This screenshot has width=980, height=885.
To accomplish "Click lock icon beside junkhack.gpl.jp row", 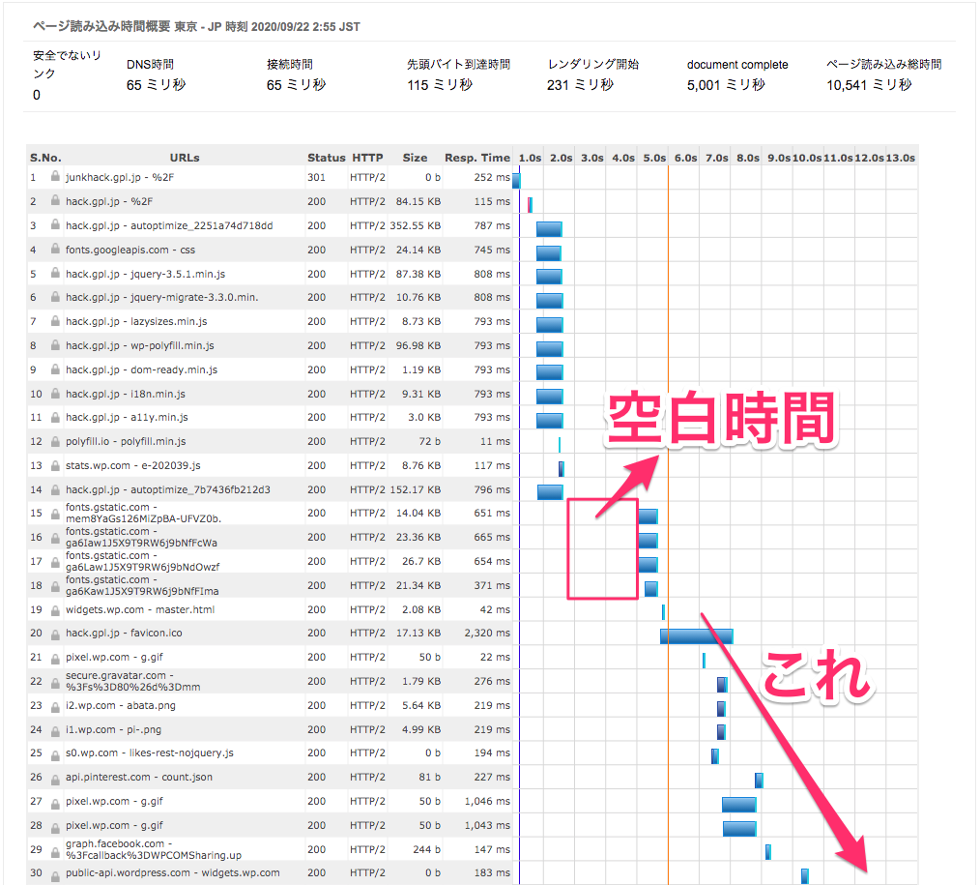I will 56,178.
